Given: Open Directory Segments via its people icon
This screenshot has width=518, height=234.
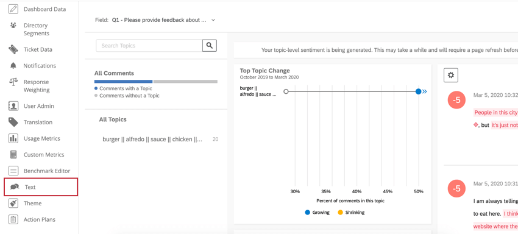Looking at the screenshot, I should [x=13, y=25].
